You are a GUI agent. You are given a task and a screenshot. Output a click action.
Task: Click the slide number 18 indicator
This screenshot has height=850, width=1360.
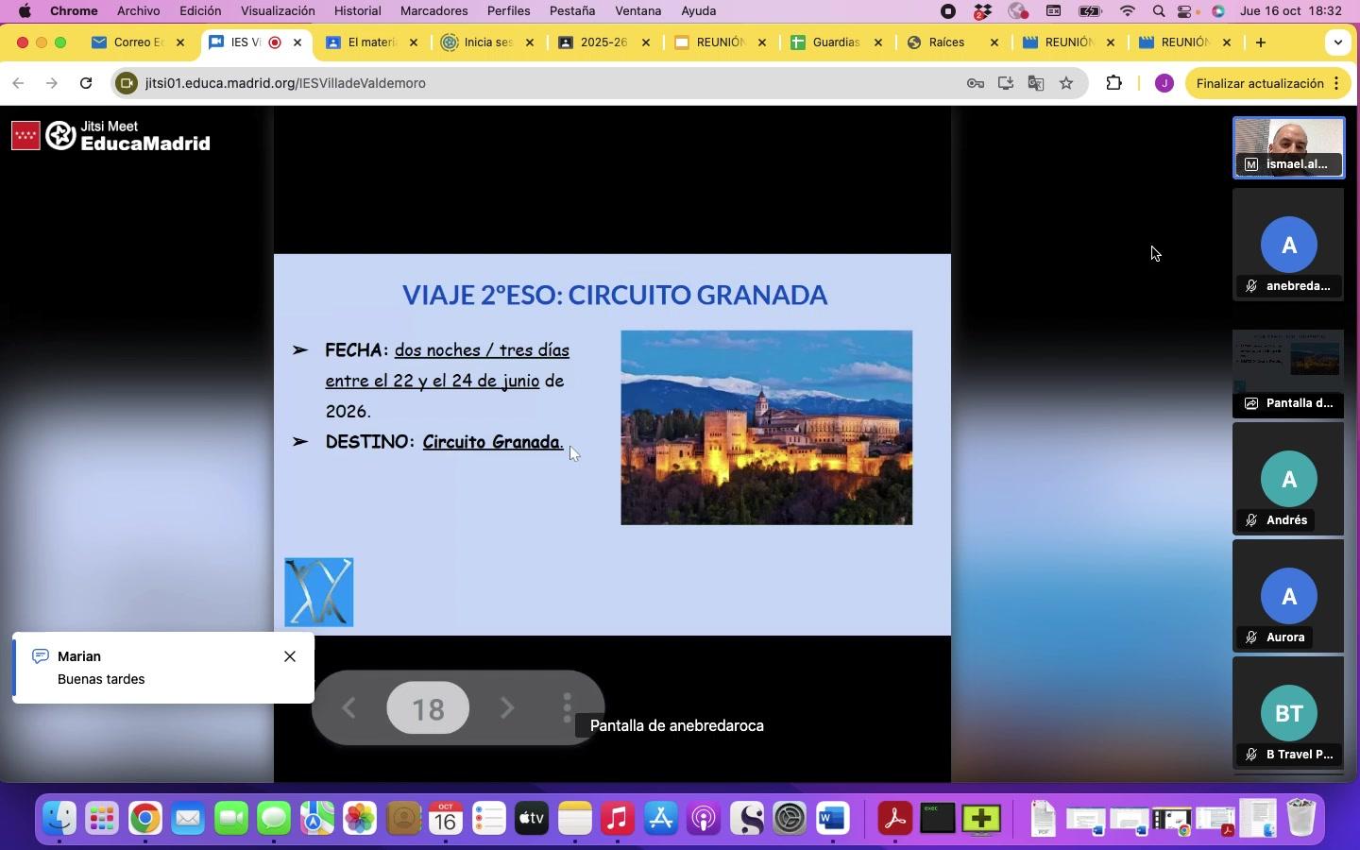pyautogui.click(x=428, y=708)
